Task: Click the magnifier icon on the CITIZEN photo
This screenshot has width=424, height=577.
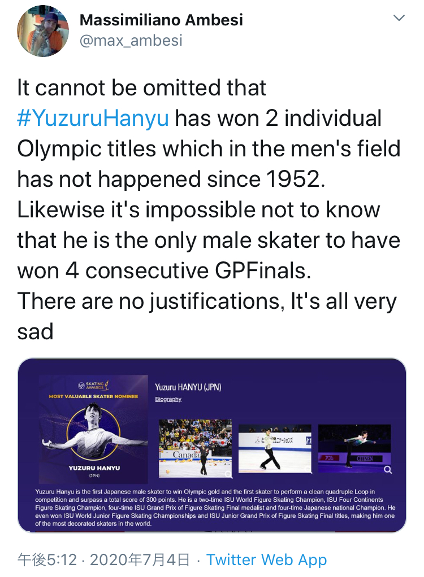Action: coord(388,469)
